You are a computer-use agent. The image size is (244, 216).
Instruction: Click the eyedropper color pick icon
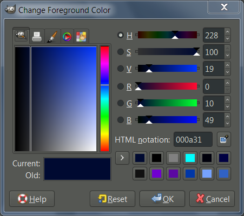pyautogui.click(x=224, y=139)
